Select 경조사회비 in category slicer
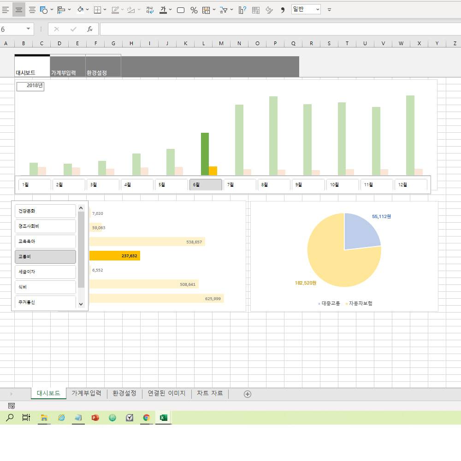461x461 pixels. coord(45,226)
